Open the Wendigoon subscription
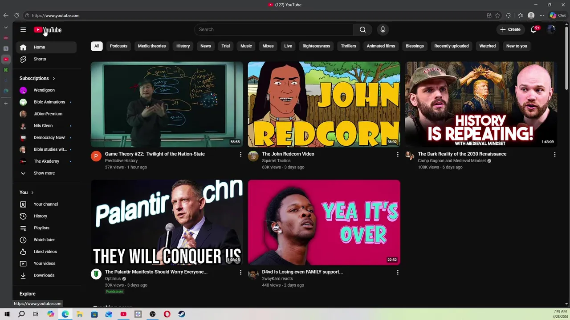Image resolution: width=570 pixels, height=320 pixels. pos(46,90)
